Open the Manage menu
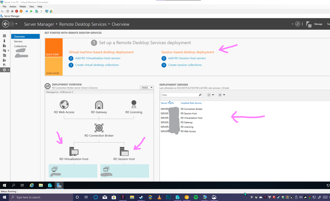This screenshot has width=330, height=201. tap(318, 24)
